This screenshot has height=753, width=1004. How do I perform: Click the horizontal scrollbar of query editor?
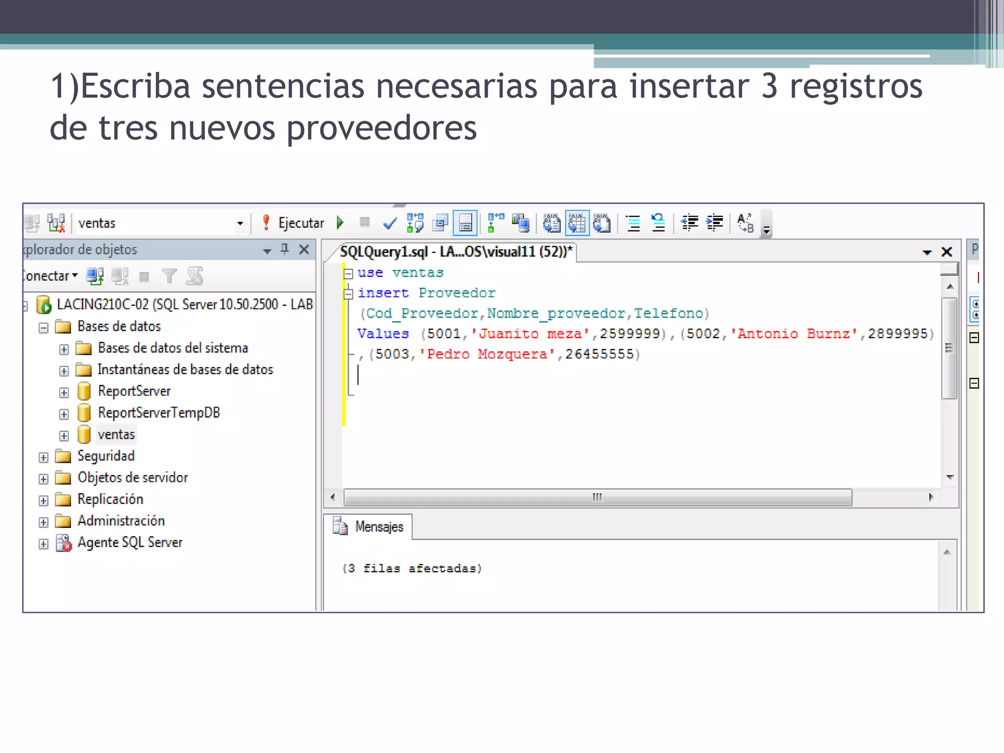597,497
